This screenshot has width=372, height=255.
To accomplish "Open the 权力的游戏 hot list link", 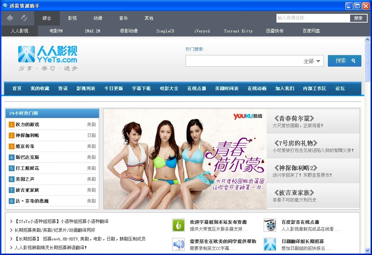I will (x=27, y=125).
